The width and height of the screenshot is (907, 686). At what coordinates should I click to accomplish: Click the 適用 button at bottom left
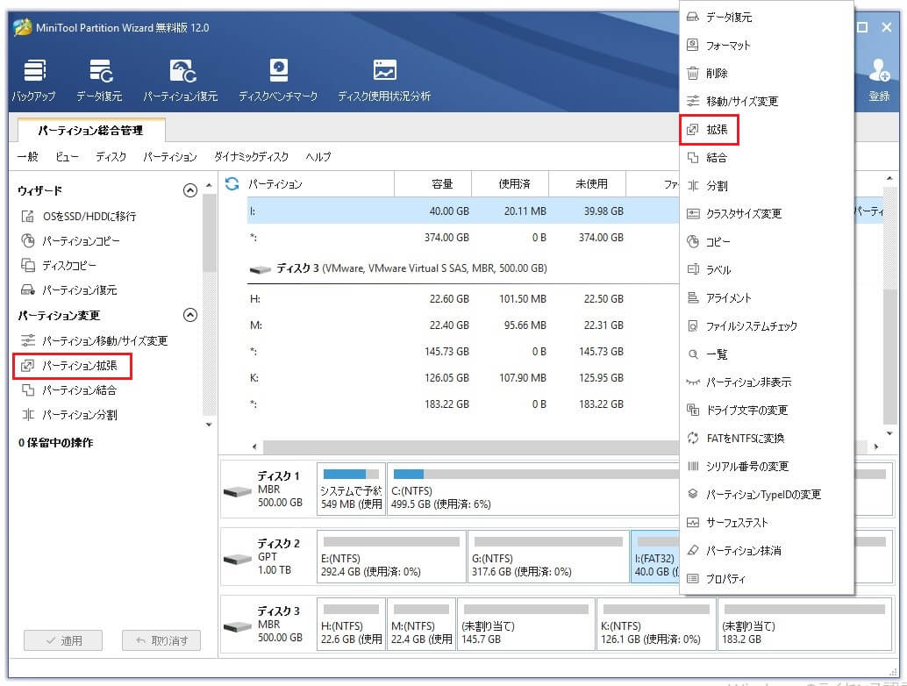[62, 641]
